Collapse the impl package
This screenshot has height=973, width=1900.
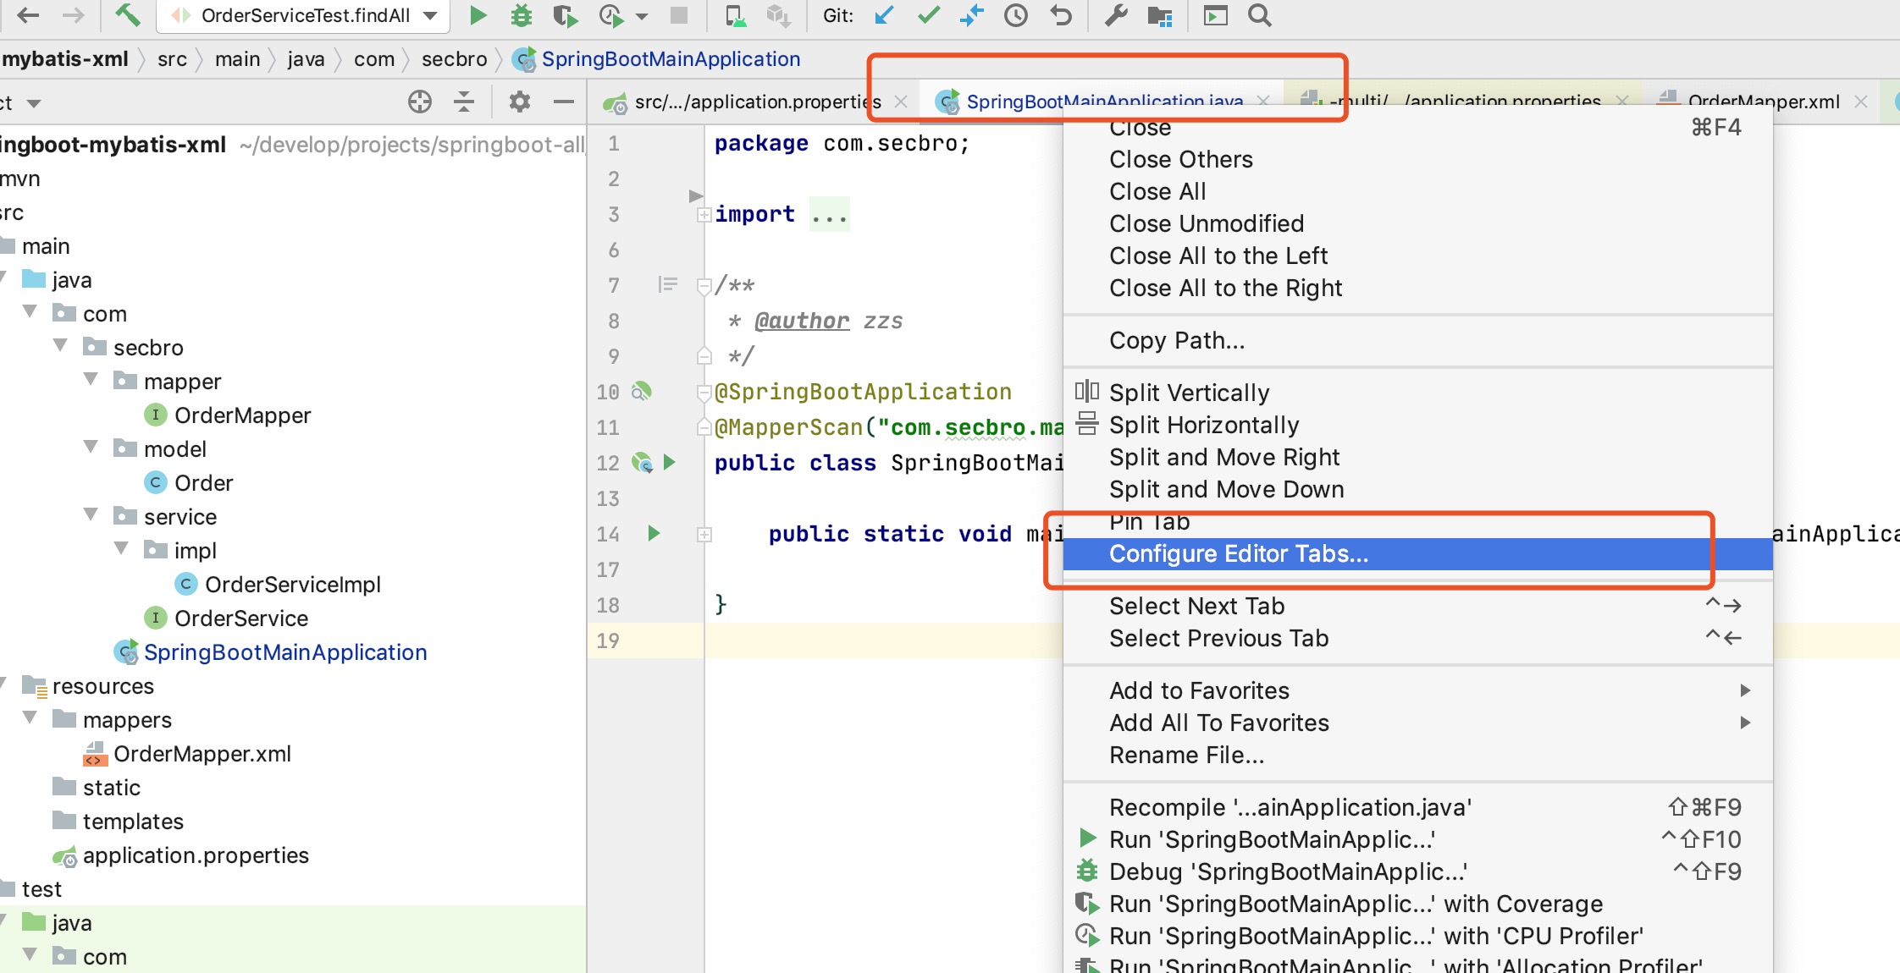pos(122,548)
